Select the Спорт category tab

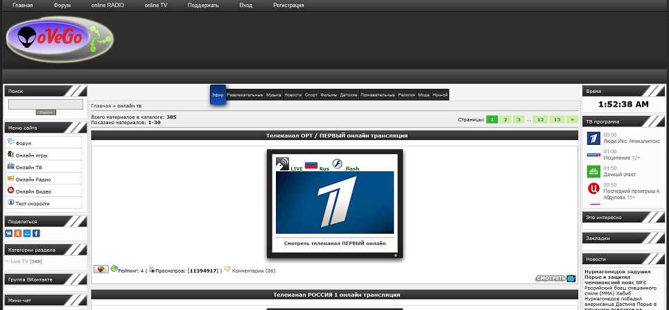311,95
